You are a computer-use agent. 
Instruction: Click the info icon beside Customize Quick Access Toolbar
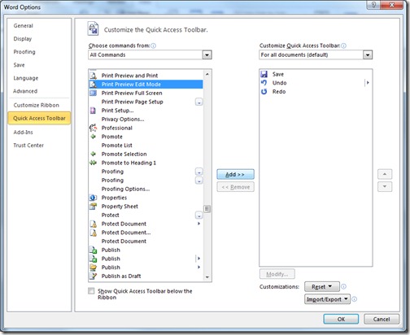(x=343, y=46)
